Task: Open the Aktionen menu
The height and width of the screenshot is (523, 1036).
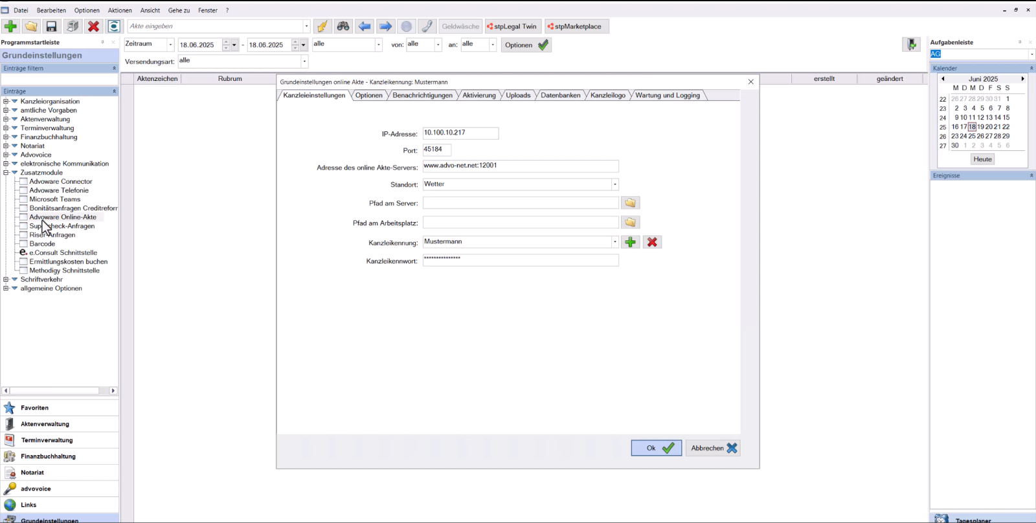Action: 120,10
